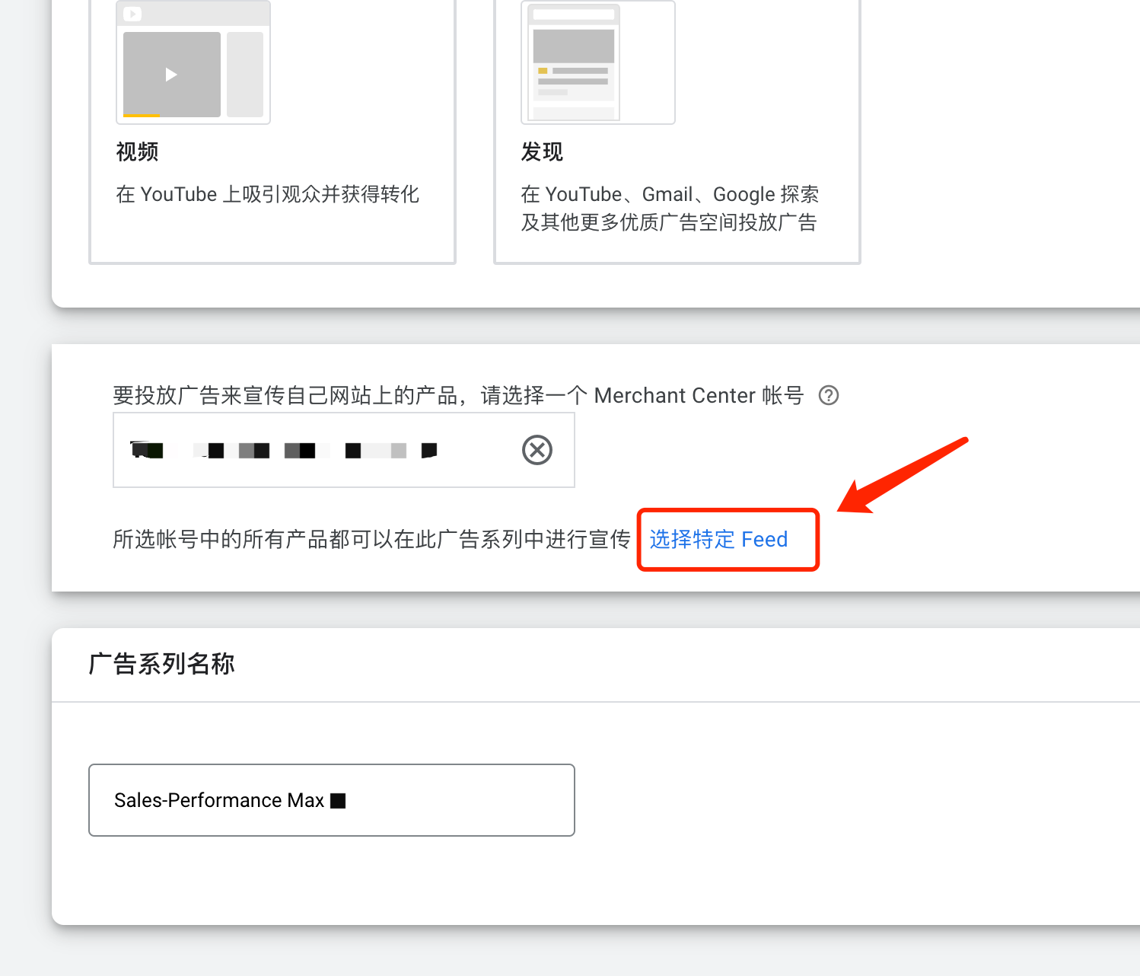Click the circled X beside the account name

[537, 450]
